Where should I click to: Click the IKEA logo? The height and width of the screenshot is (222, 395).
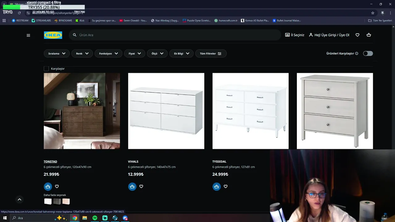point(53,35)
